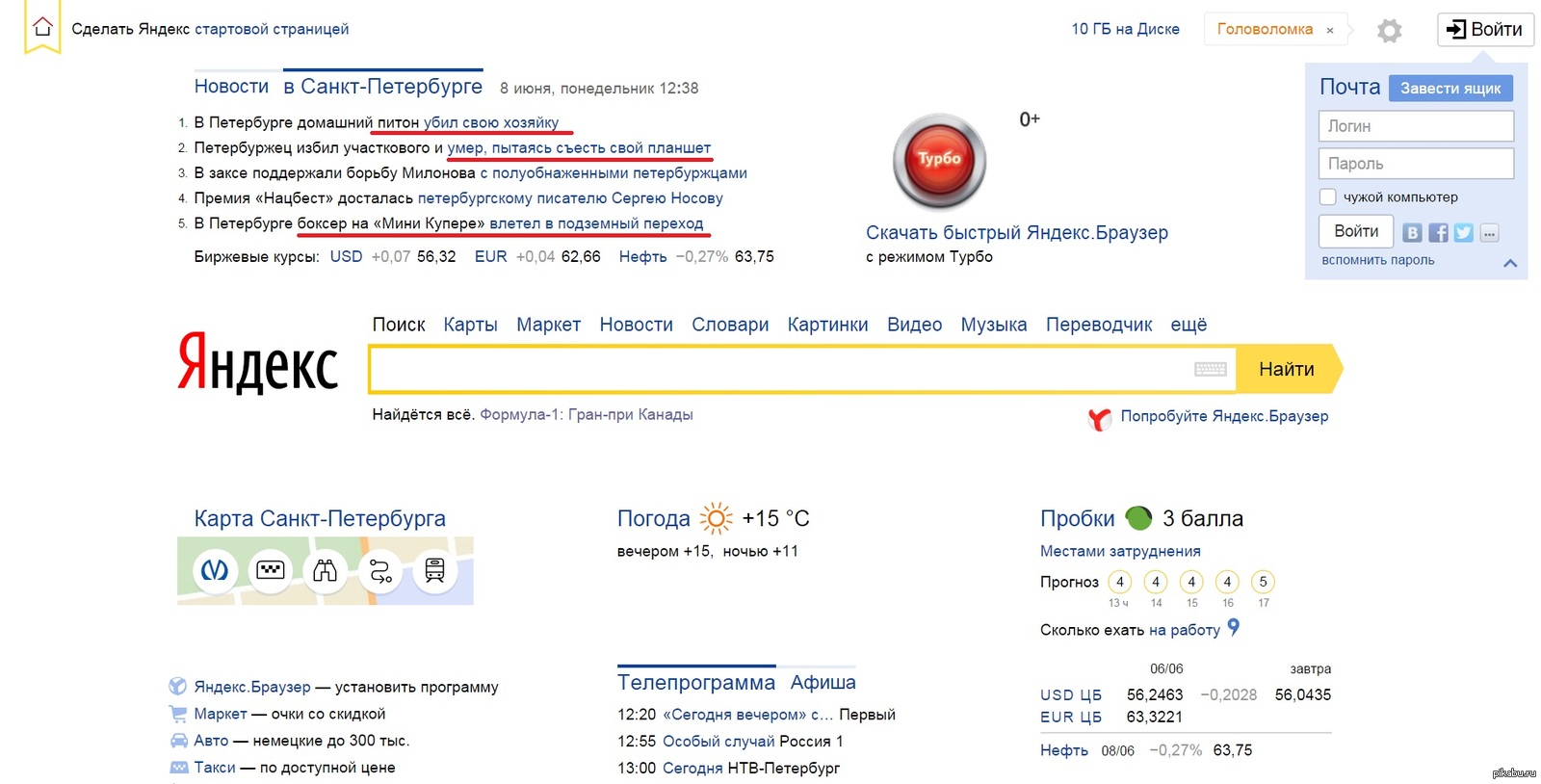
Task: Click the Пароль input field
Action: (1416, 164)
